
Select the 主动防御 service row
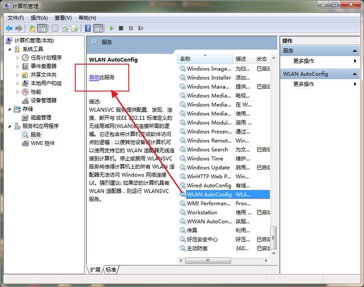[224, 249]
